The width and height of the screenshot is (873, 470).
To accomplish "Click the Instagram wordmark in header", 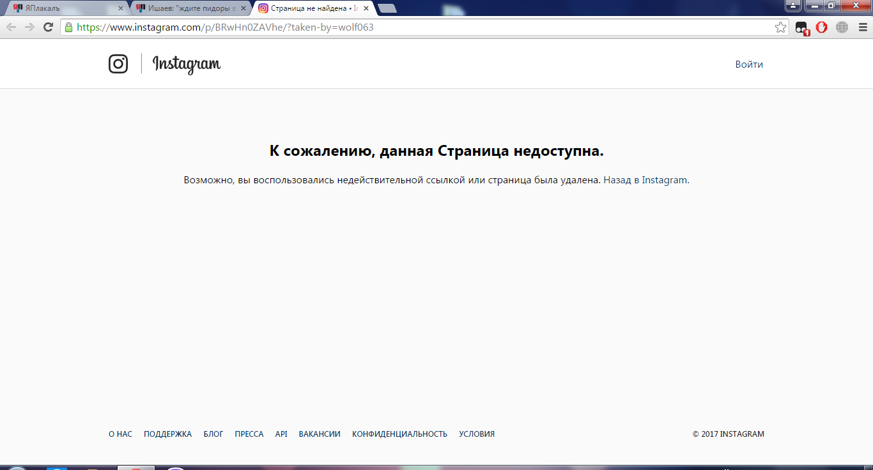I will pos(187,64).
